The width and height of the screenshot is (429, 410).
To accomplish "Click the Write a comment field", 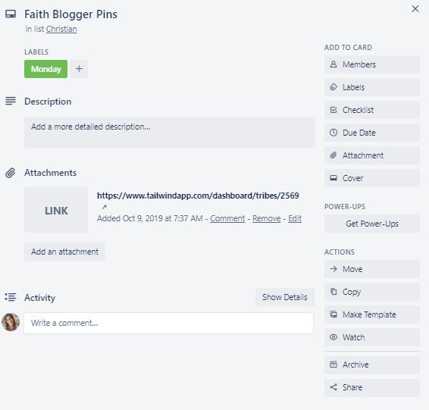I will [x=168, y=323].
